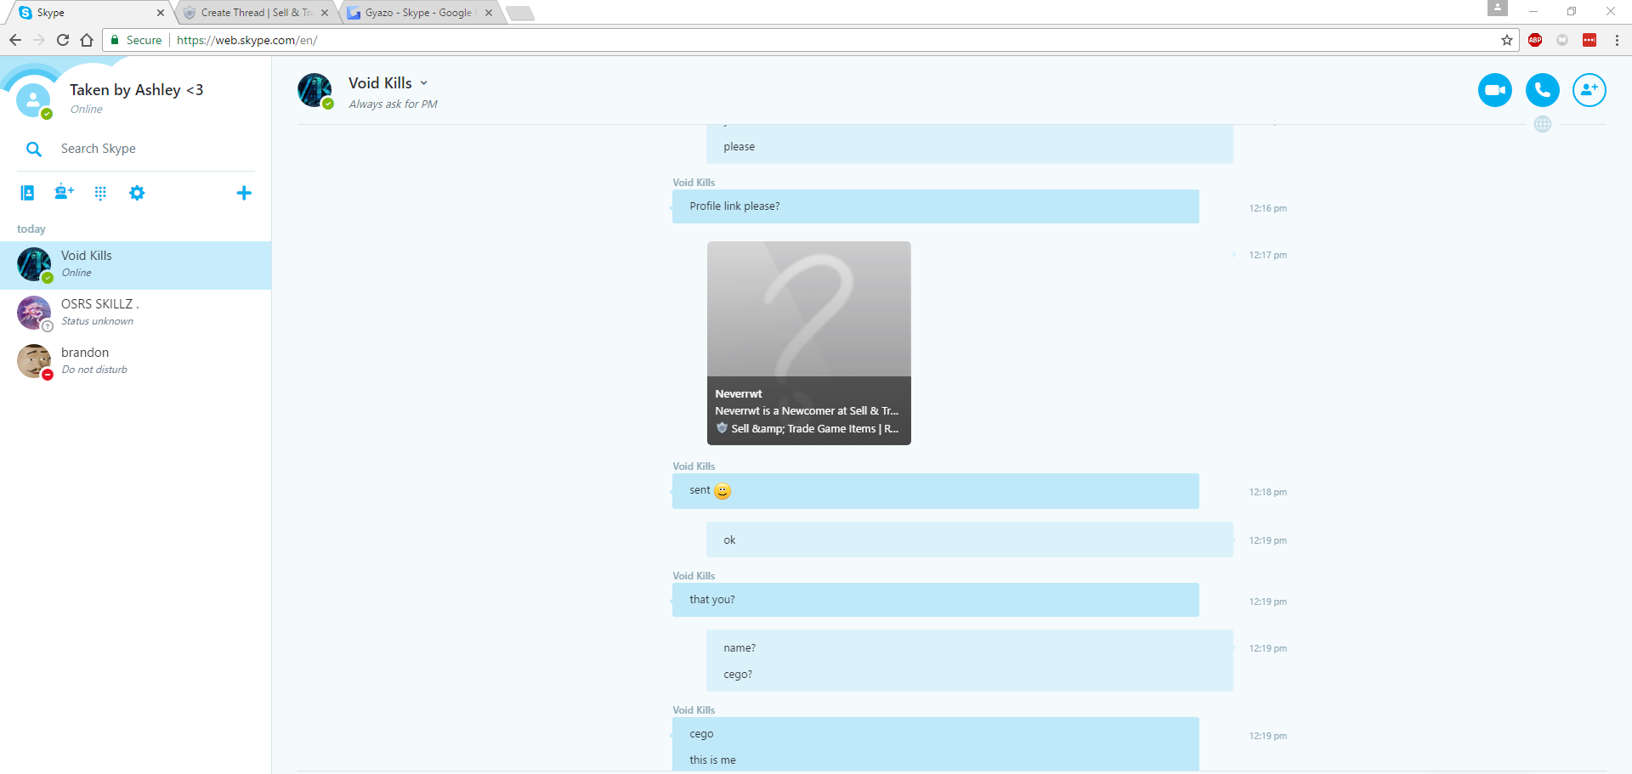Screen dimensions: 1632x774
Task: Open the red extension icon with dots
Action: (1589, 40)
